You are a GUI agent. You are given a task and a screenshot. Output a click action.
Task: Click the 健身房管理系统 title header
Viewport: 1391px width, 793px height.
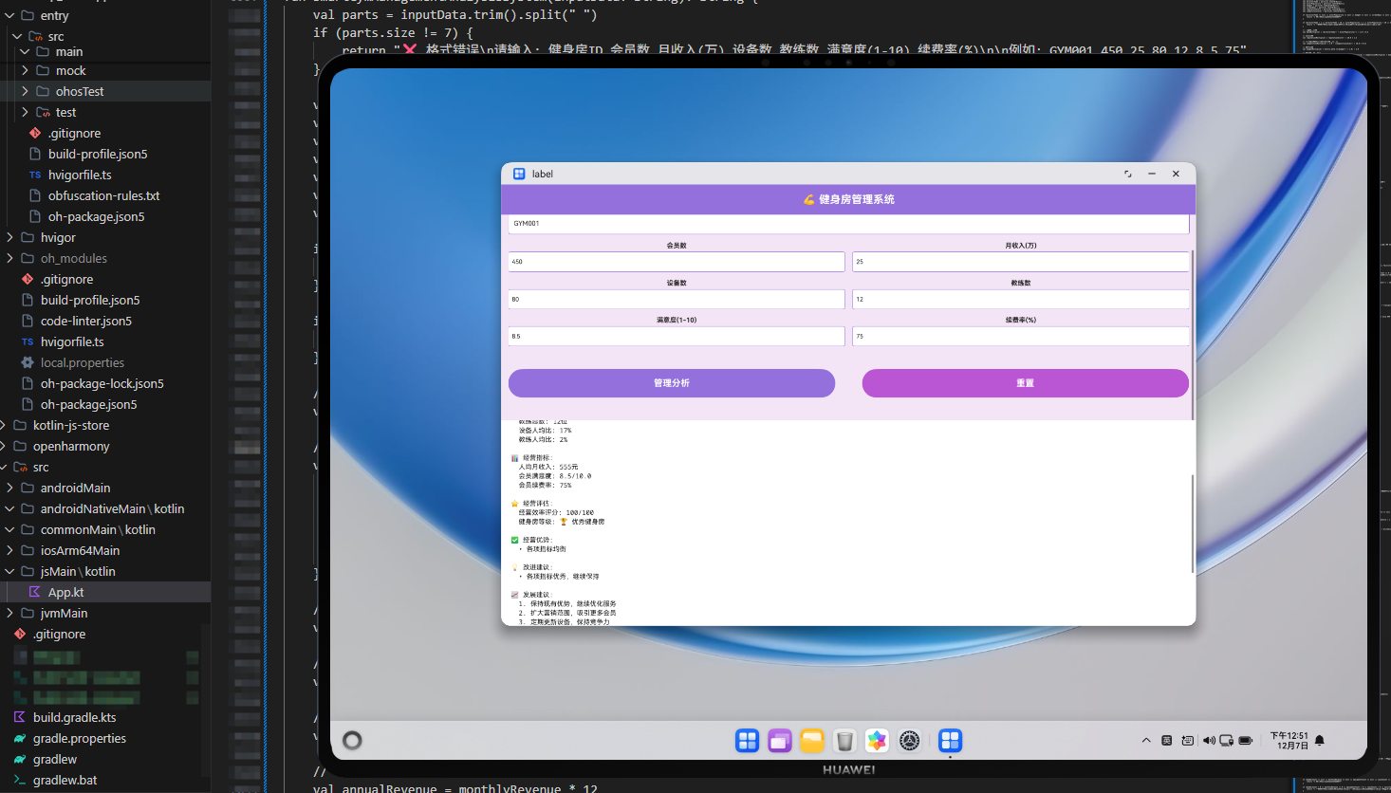pyautogui.click(x=848, y=199)
